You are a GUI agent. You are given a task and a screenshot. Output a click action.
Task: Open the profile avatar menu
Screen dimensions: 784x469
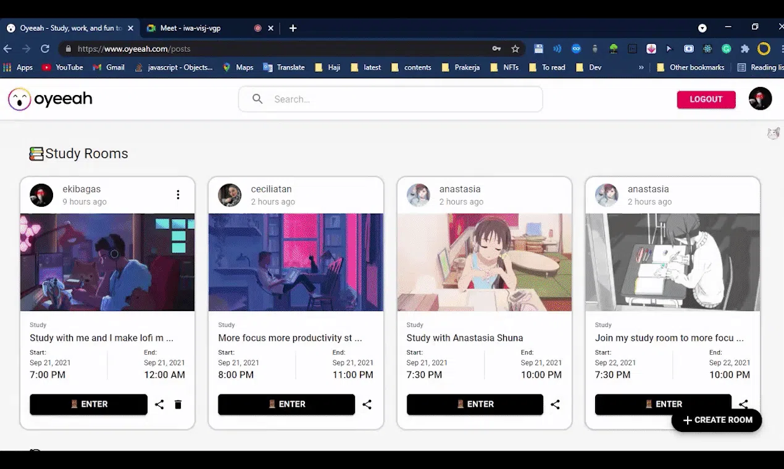[760, 99]
